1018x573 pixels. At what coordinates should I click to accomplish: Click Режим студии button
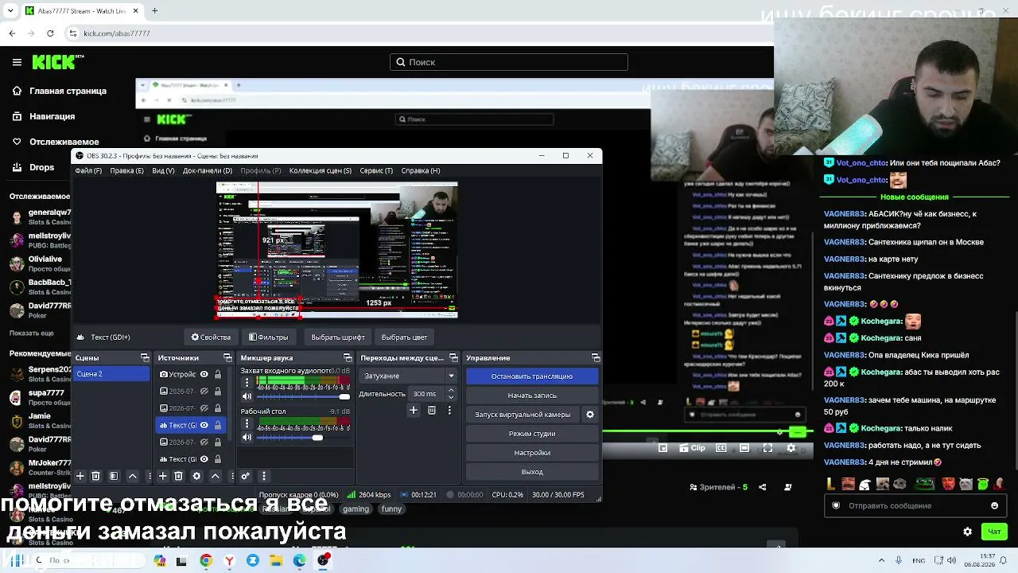click(532, 434)
